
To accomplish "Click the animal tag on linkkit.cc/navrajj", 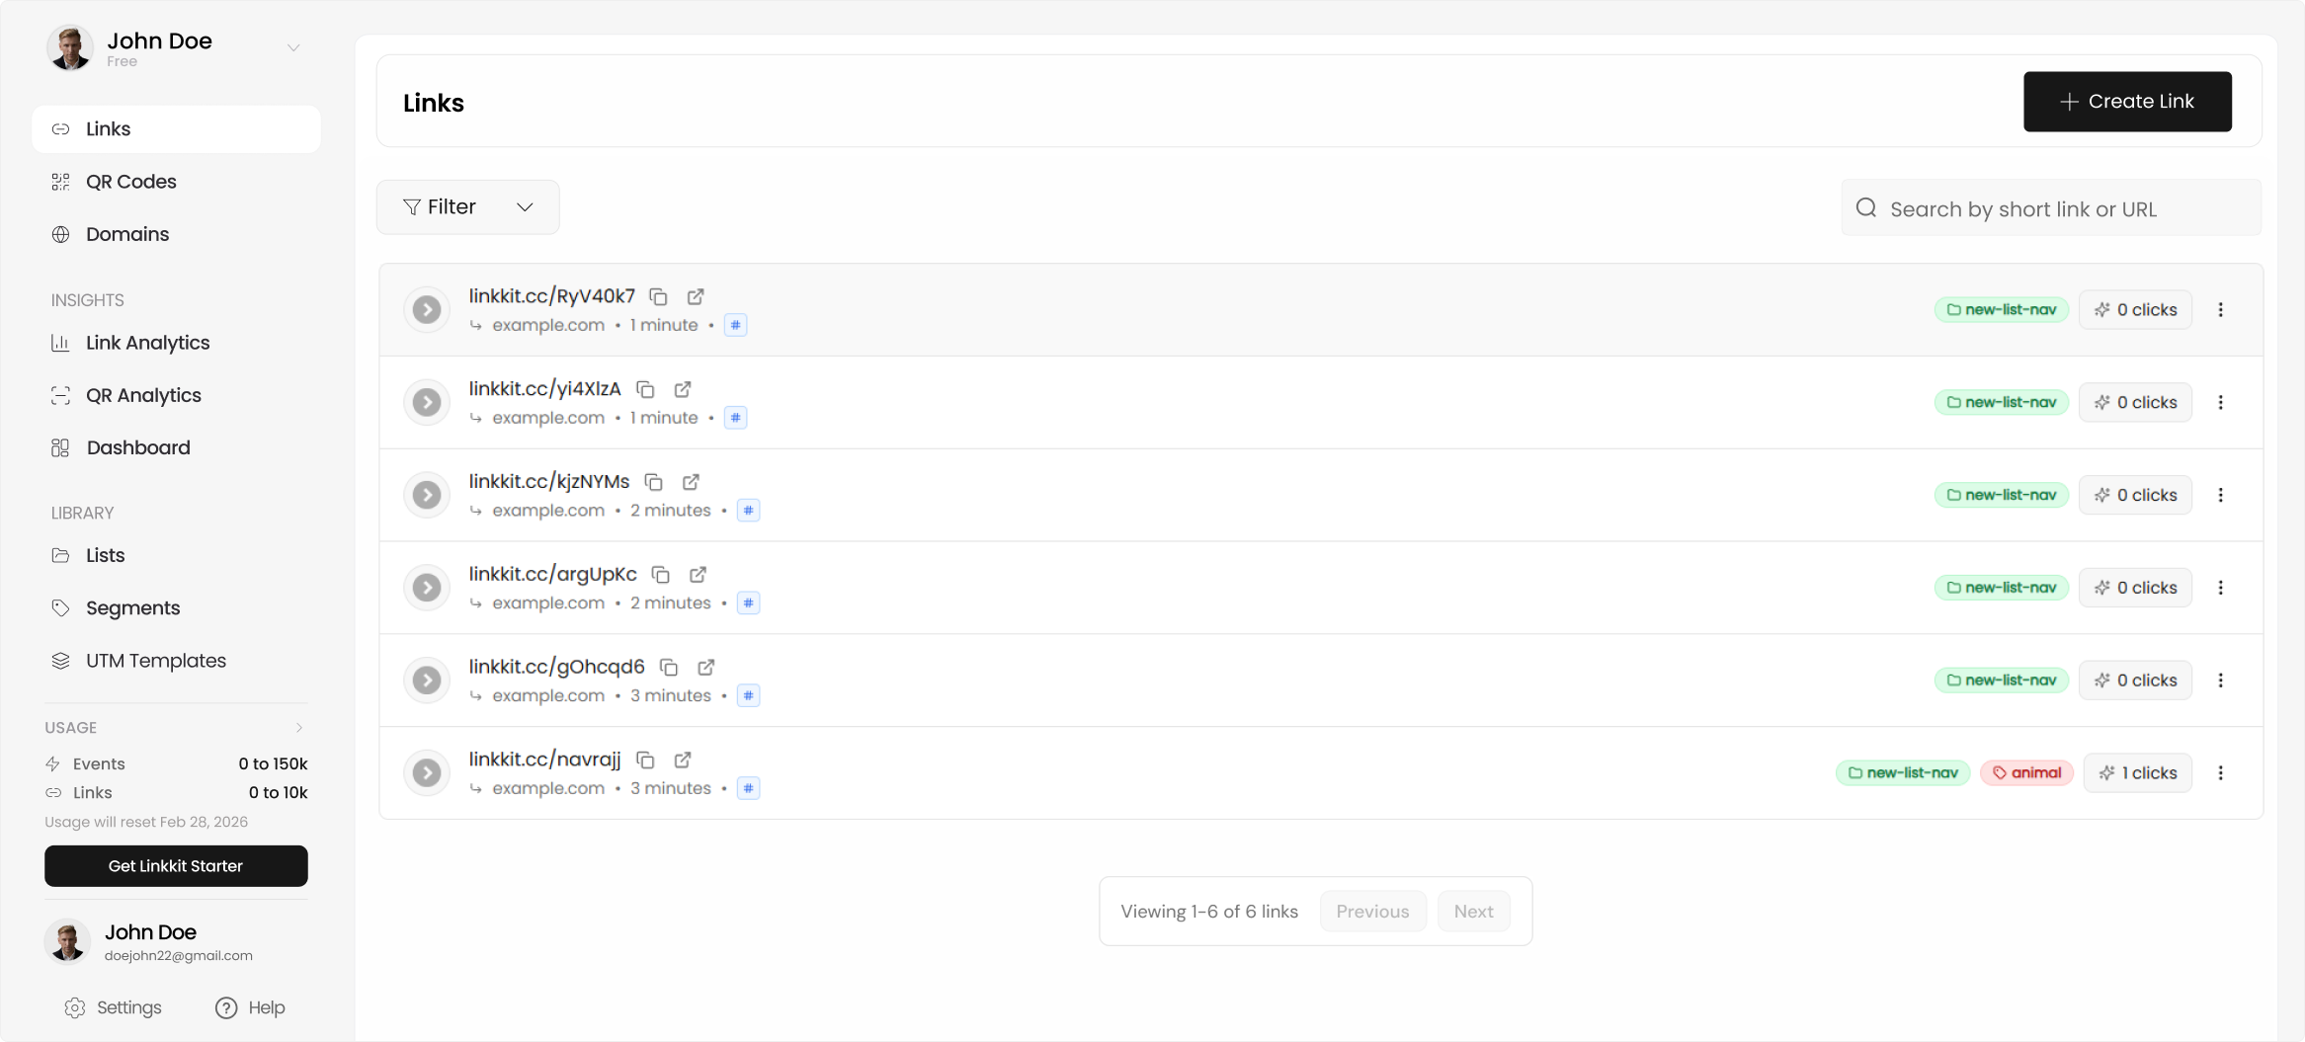I will [x=2026, y=771].
